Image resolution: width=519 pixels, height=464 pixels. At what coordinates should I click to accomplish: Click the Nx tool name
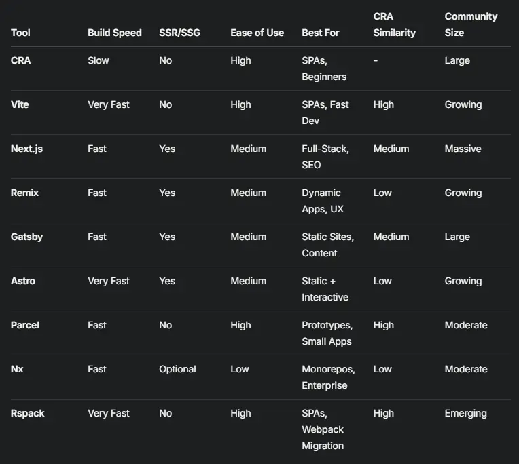(17, 369)
